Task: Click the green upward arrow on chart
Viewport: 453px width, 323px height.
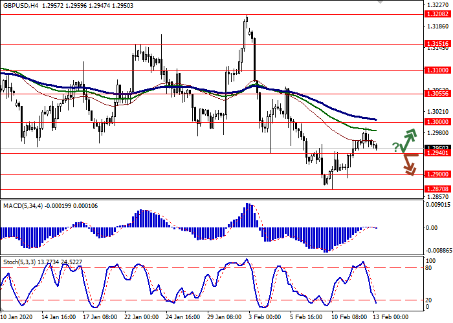Action: (408, 139)
